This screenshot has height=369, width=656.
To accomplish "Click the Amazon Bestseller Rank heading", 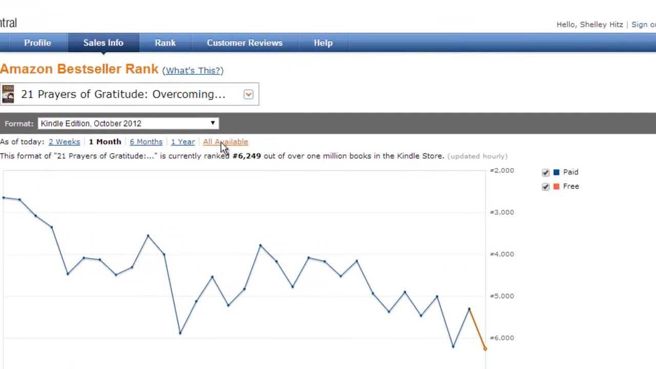I will (x=79, y=69).
